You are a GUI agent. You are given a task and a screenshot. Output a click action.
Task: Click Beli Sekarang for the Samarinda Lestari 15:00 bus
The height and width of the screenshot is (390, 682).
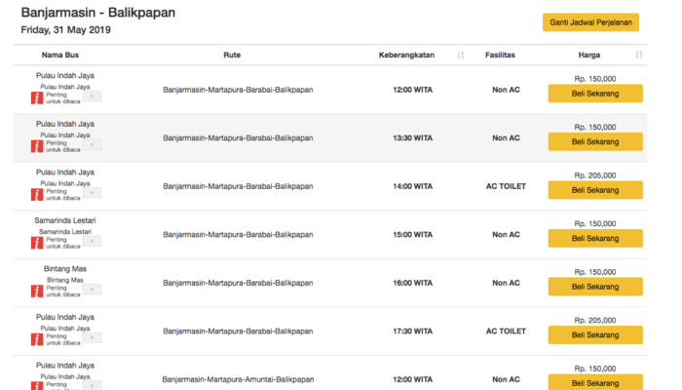tap(595, 239)
